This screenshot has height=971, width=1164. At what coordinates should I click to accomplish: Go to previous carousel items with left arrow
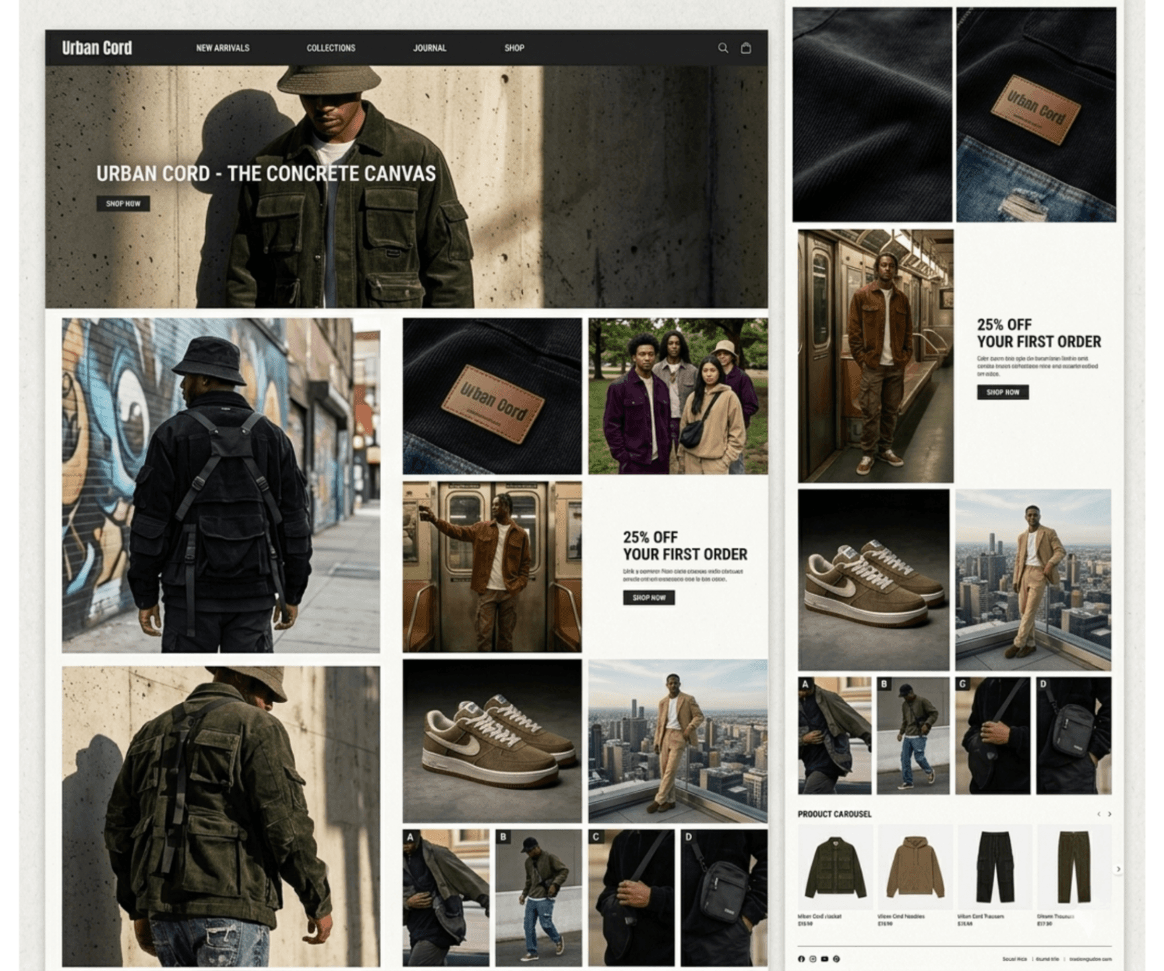(x=1099, y=814)
